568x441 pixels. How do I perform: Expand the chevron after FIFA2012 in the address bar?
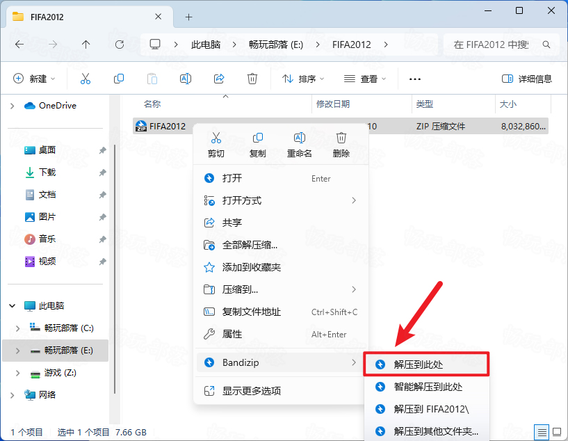[386, 45]
